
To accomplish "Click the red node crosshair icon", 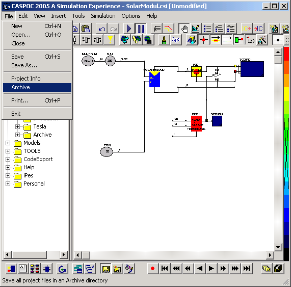I will (203, 40).
